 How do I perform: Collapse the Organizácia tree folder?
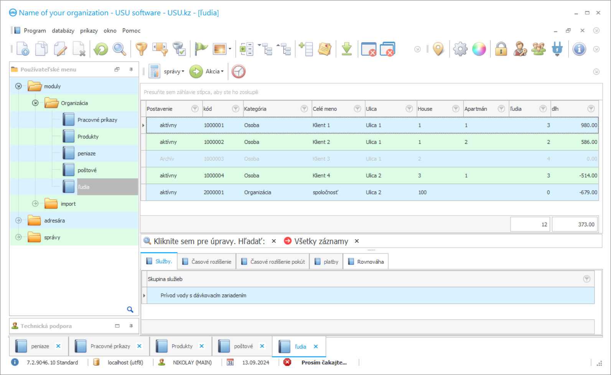[x=35, y=103]
